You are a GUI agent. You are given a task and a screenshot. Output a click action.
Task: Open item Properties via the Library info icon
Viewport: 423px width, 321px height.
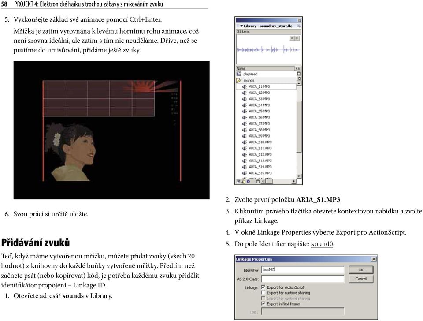248,182
